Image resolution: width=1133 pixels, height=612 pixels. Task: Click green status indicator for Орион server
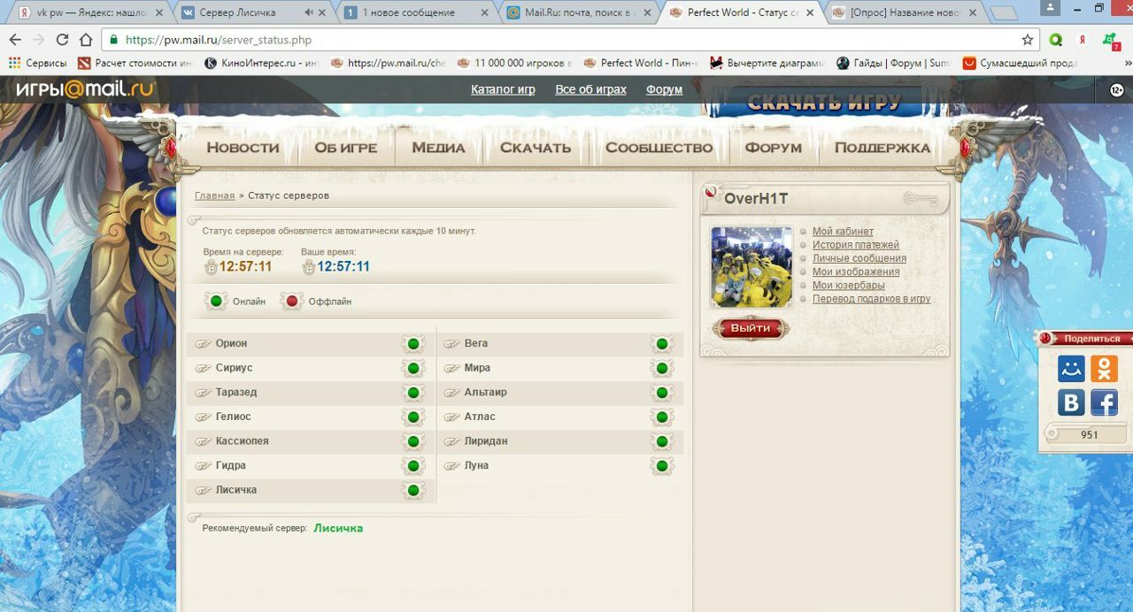coord(412,344)
